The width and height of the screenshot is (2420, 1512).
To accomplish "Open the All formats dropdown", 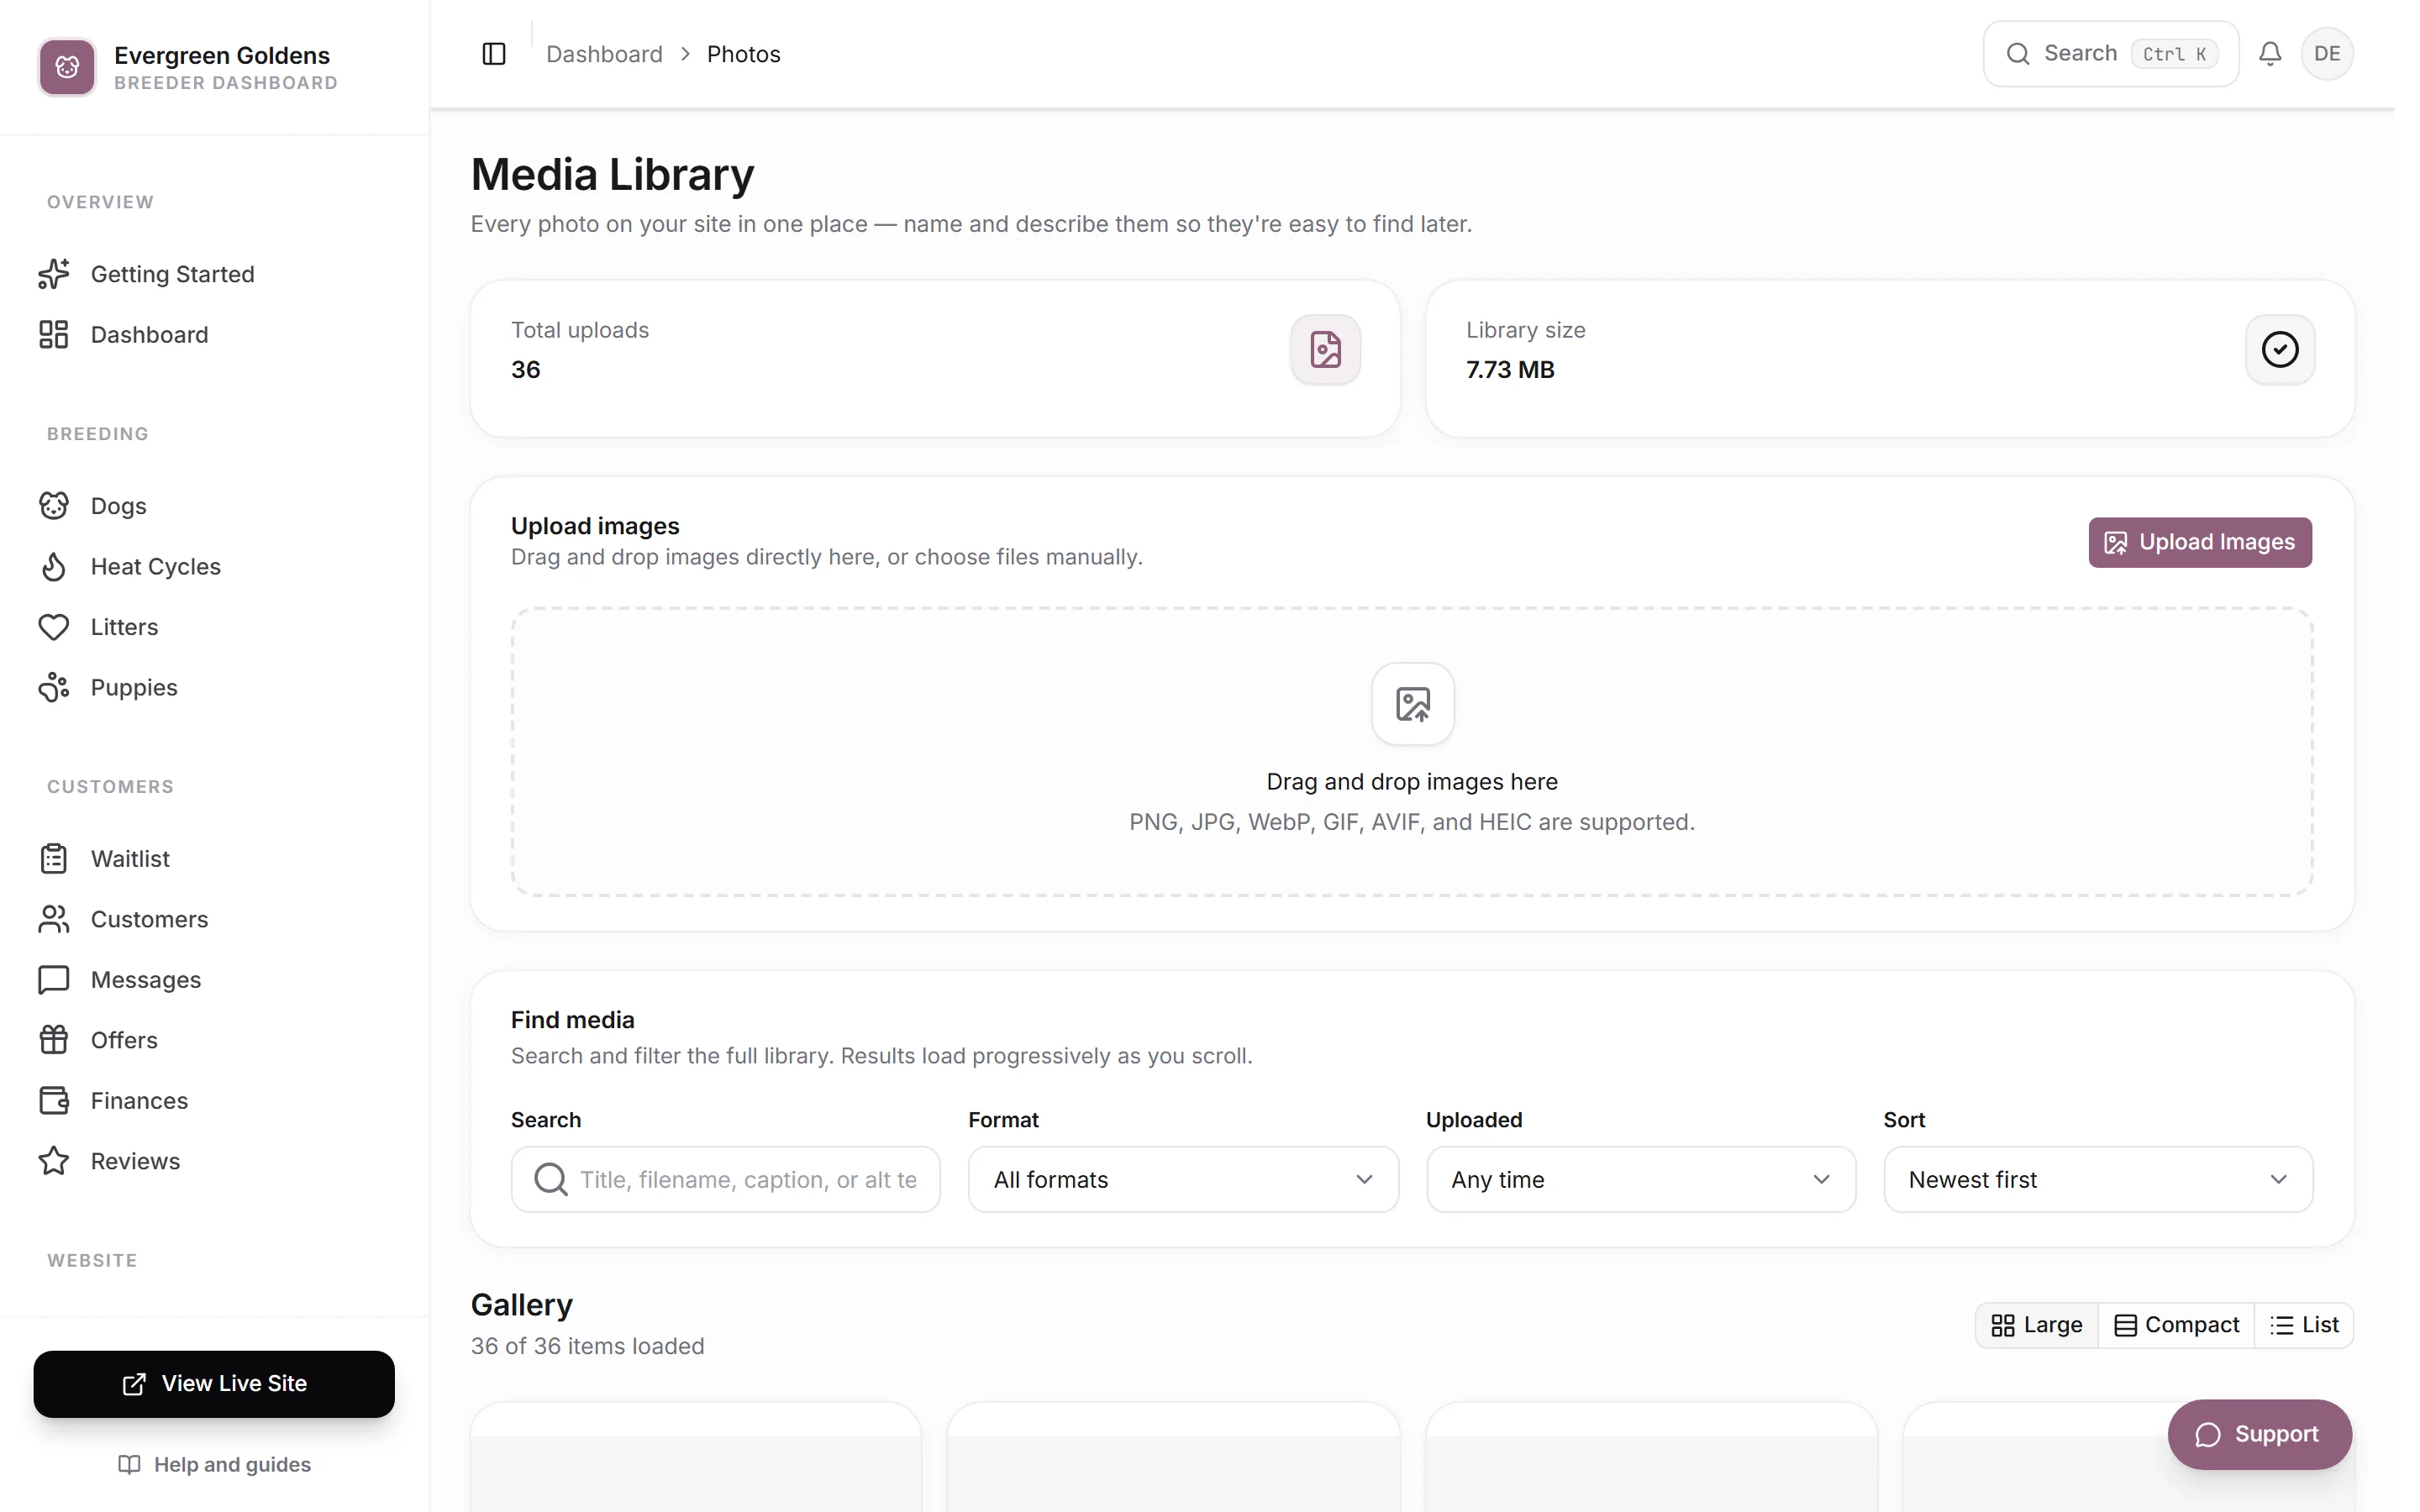I will (x=1183, y=1179).
